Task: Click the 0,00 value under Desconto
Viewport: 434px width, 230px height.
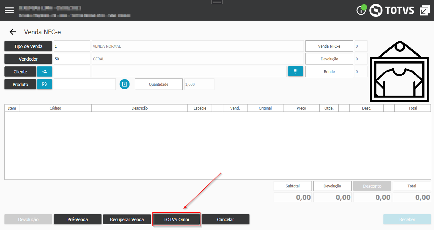Action: (x=372, y=197)
